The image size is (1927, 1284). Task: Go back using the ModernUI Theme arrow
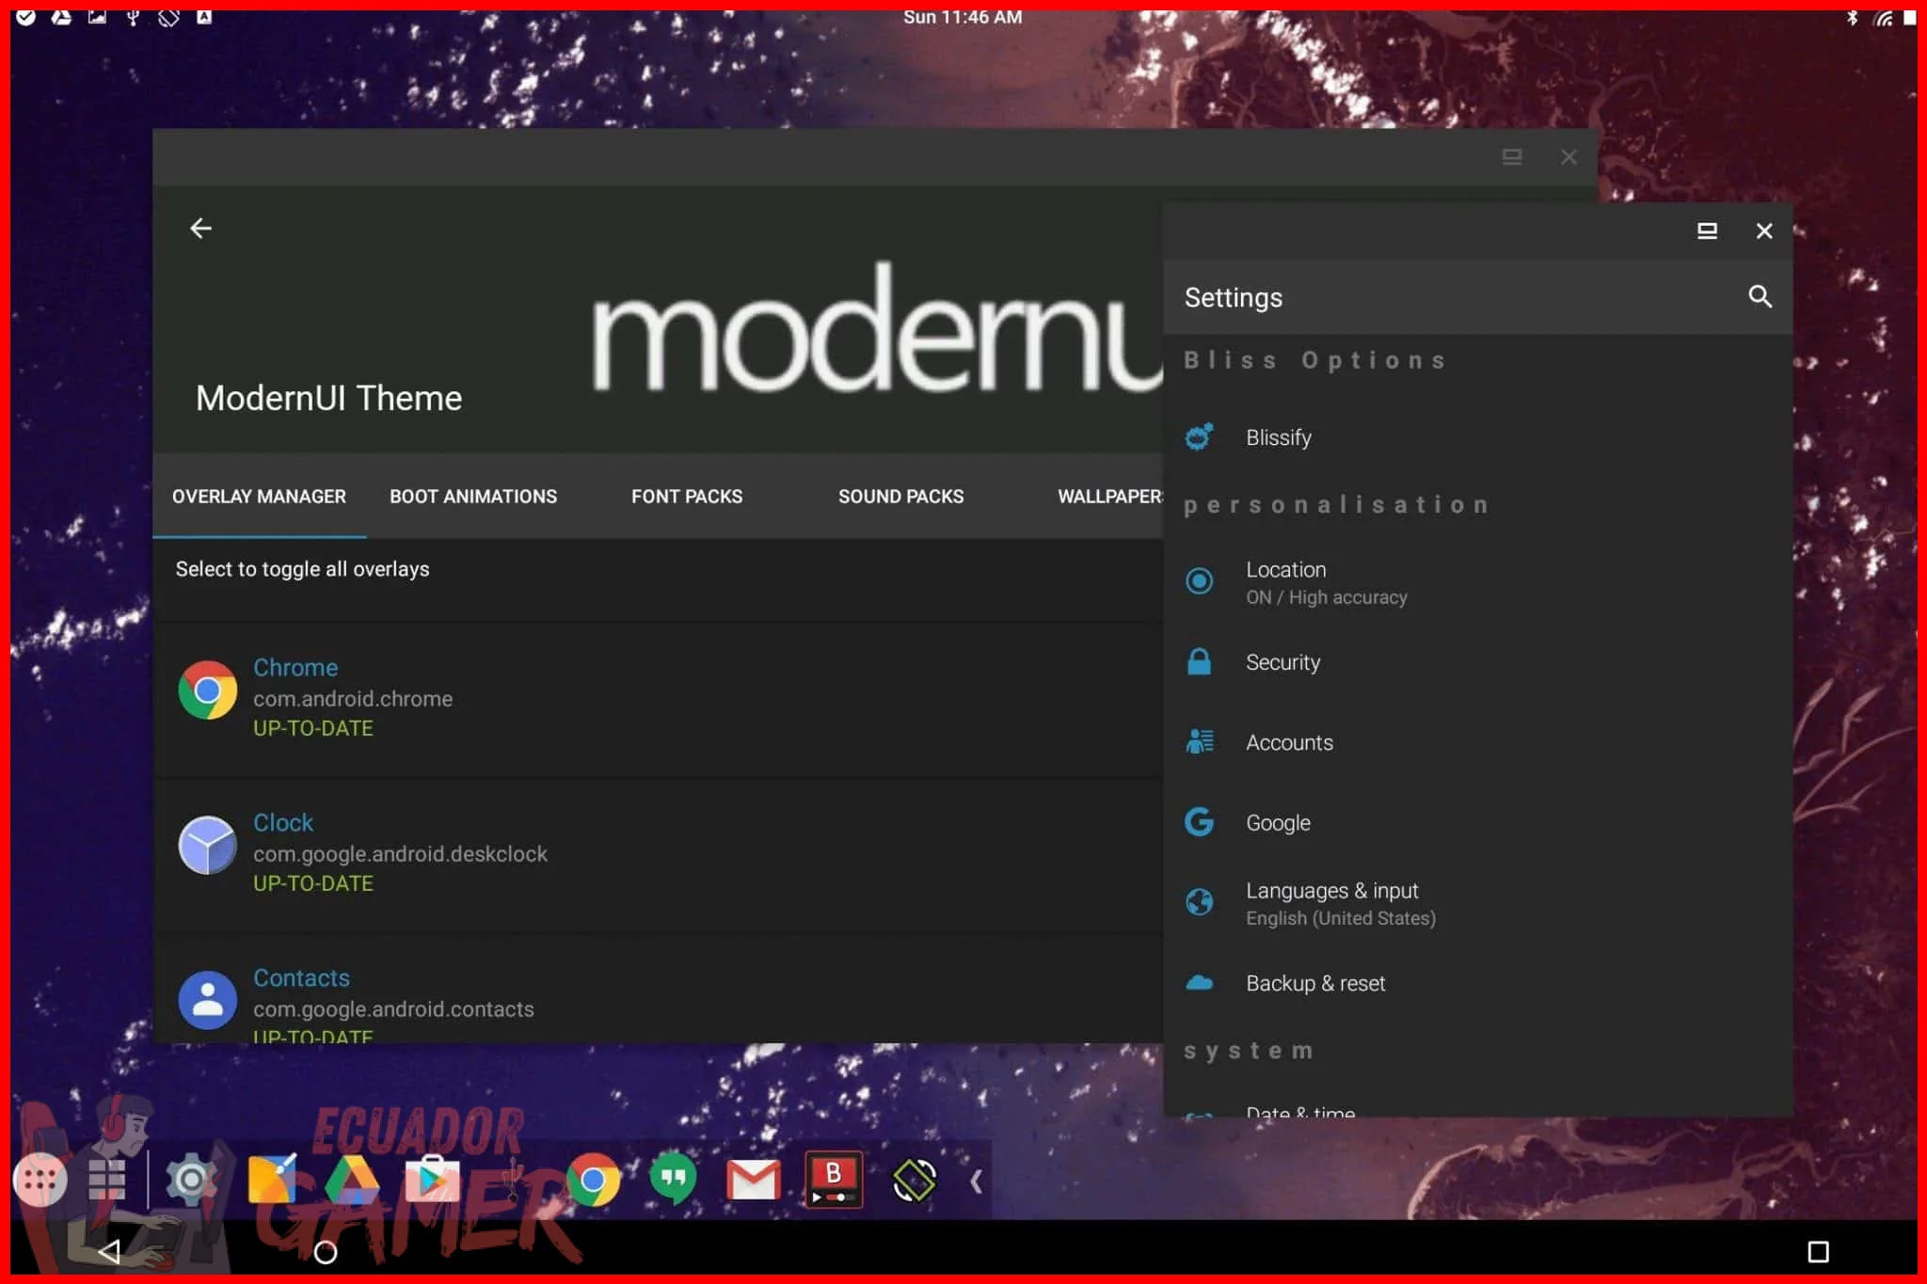(x=200, y=229)
